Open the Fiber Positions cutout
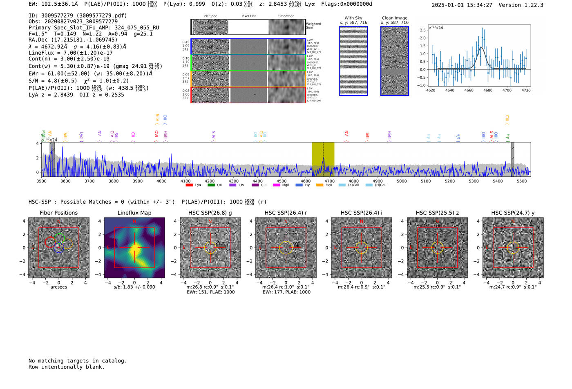This screenshot has width=572, height=389. tap(59, 248)
